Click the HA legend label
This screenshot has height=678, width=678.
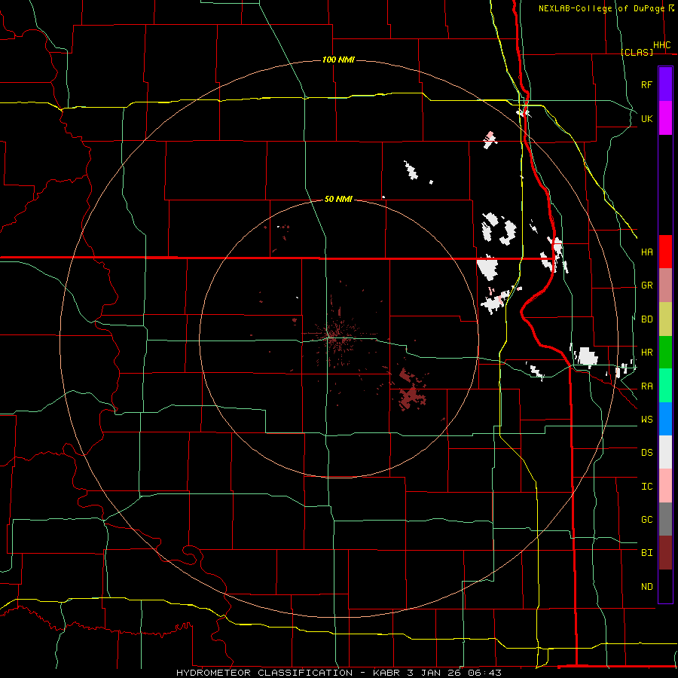coord(647,252)
